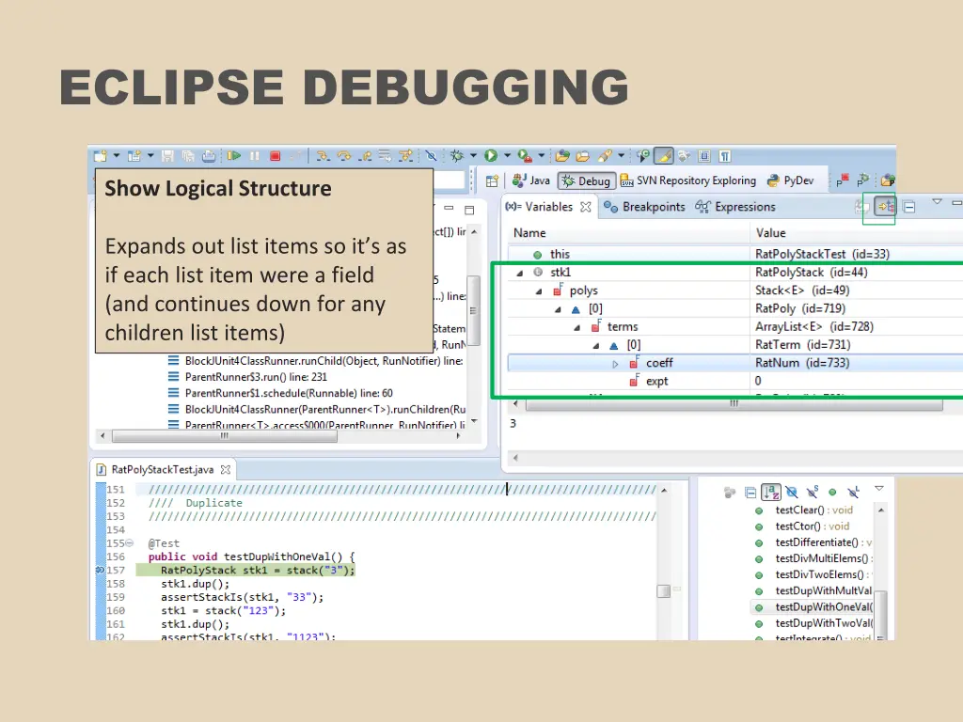Screen dimensions: 963x722
Task: Expand the coeff variable entry
Action: click(x=615, y=364)
